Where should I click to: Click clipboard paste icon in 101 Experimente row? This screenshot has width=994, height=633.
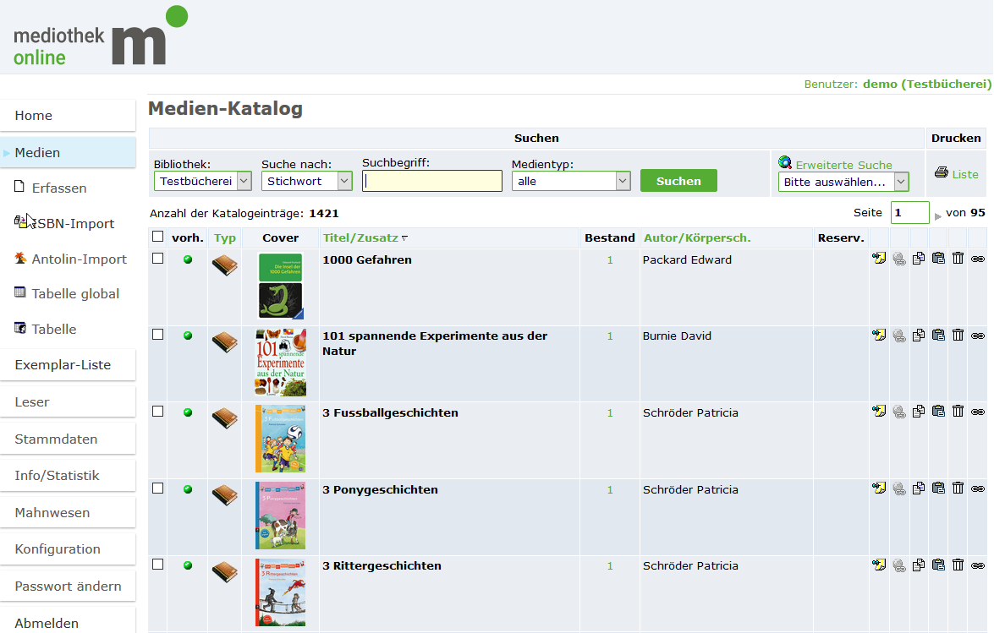coord(938,335)
